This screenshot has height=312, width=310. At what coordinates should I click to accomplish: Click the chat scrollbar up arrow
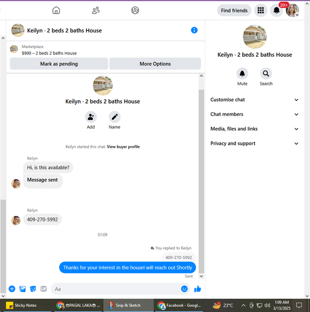coord(201,76)
